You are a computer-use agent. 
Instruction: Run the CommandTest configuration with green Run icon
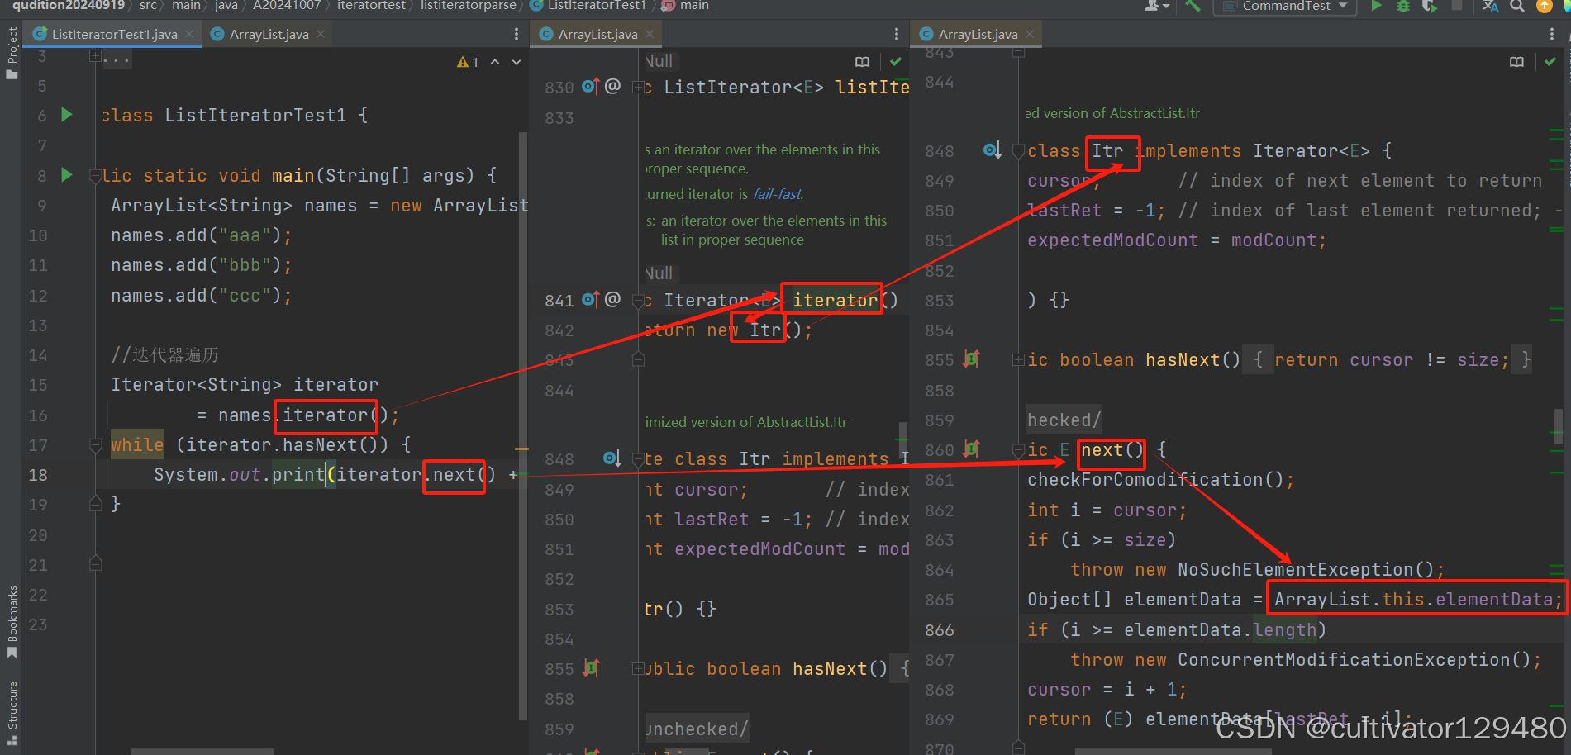tap(1377, 7)
